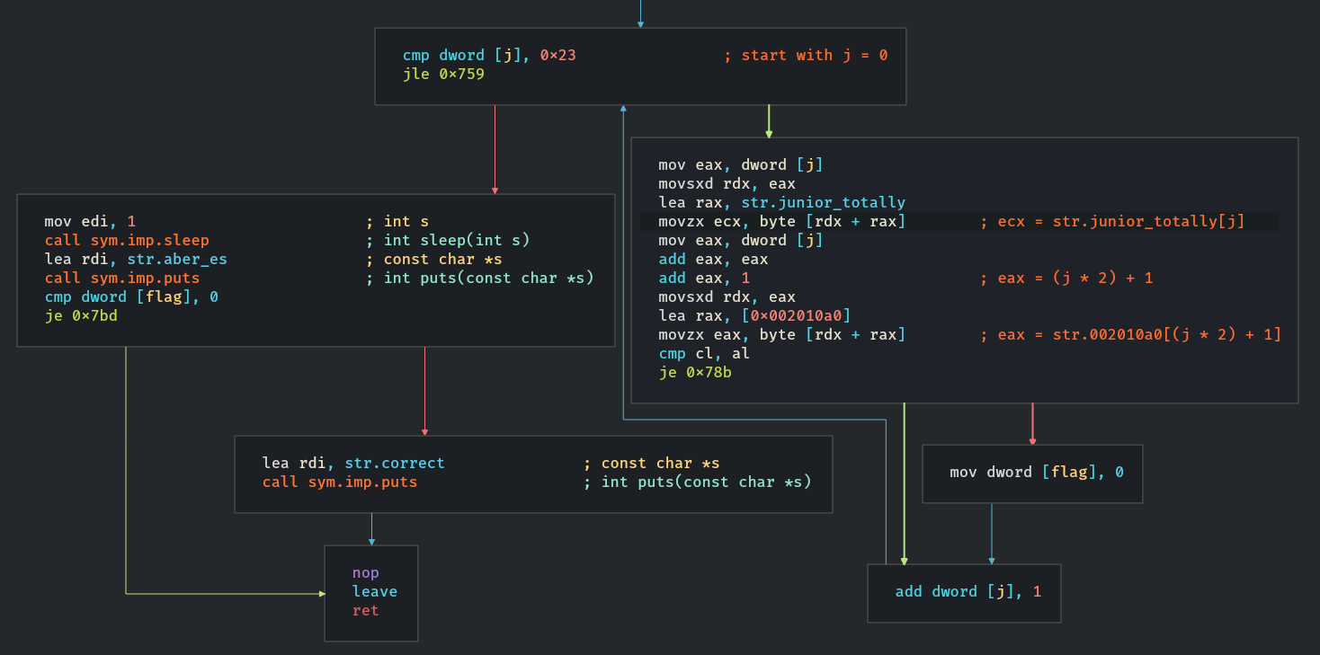Select the ret instruction
This screenshot has width=1320, height=655.
tap(365, 611)
